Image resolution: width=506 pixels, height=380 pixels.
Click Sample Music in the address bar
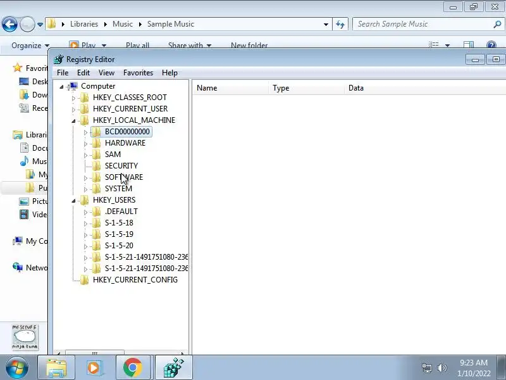point(171,24)
